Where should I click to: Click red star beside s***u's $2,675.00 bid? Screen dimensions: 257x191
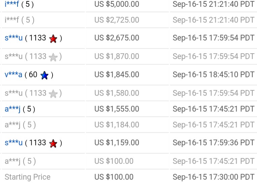click(x=53, y=39)
